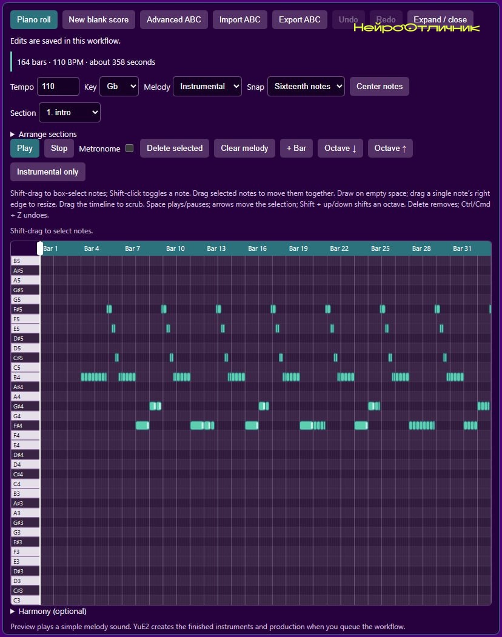
Task: Click the E3 piano key
Action: pyautogui.click(x=25, y=561)
